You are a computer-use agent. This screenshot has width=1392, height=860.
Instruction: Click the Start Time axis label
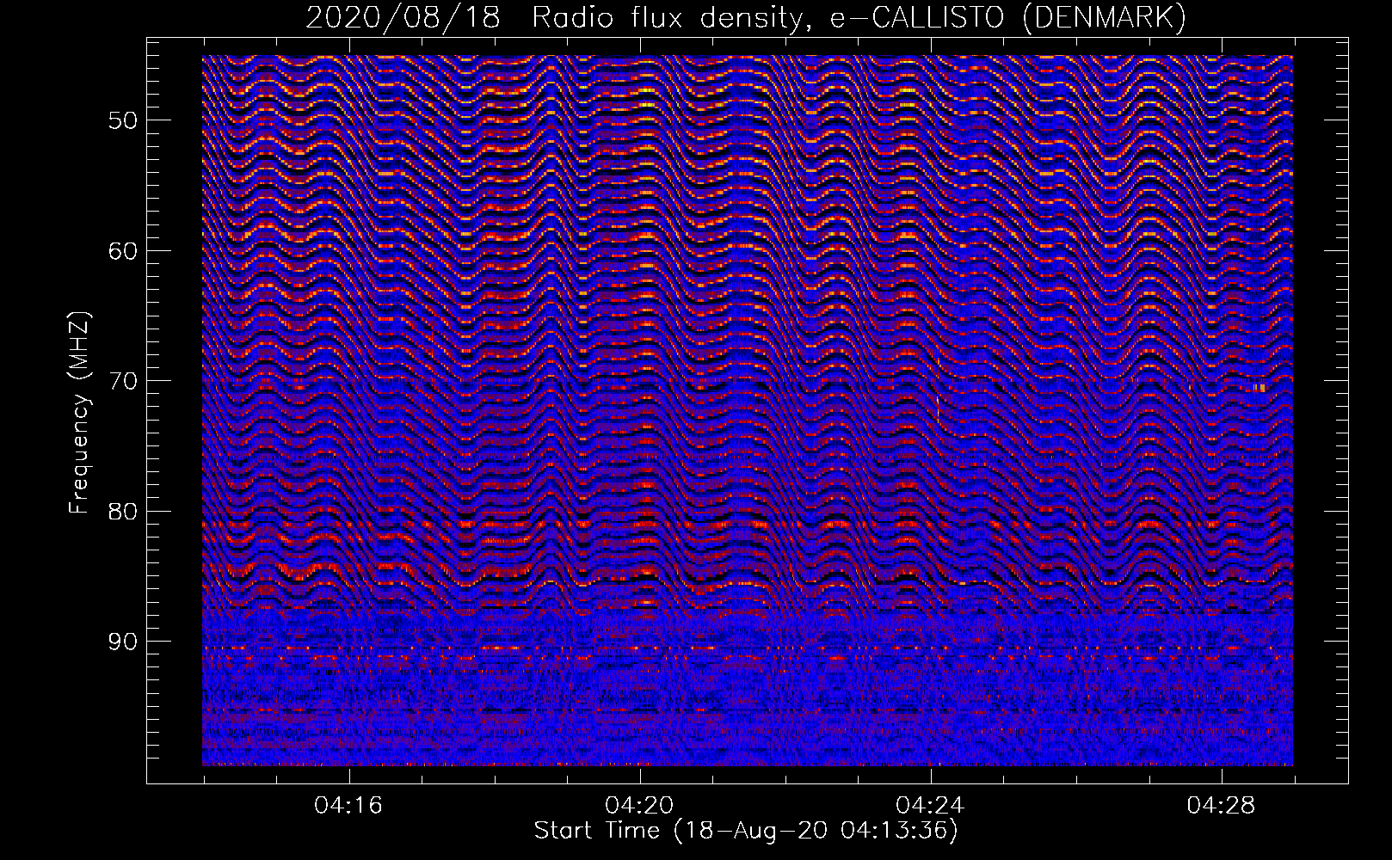pyautogui.click(x=746, y=831)
